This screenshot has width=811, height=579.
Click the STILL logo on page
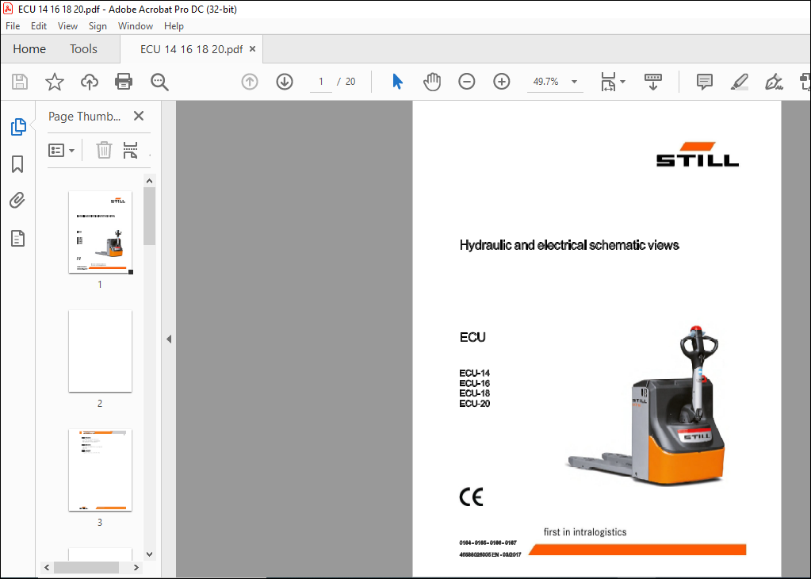[x=698, y=154]
